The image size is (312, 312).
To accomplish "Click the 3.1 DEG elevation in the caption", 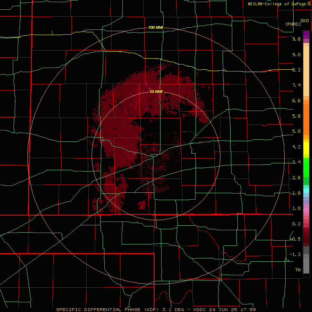I will (173, 310).
